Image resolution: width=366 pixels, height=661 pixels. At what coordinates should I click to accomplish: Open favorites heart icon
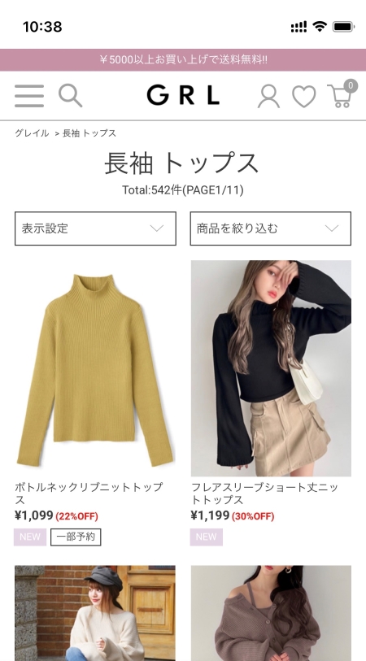(x=303, y=97)
